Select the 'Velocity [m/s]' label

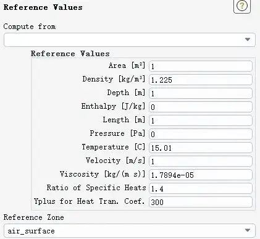pyautogui.click(x=115, y=161)
